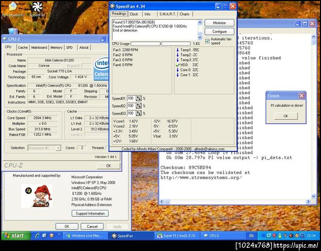This screenshot has width=321, height=251.
Task: Click the Temp3 down arrow icon
Action: tap(178, 60)
